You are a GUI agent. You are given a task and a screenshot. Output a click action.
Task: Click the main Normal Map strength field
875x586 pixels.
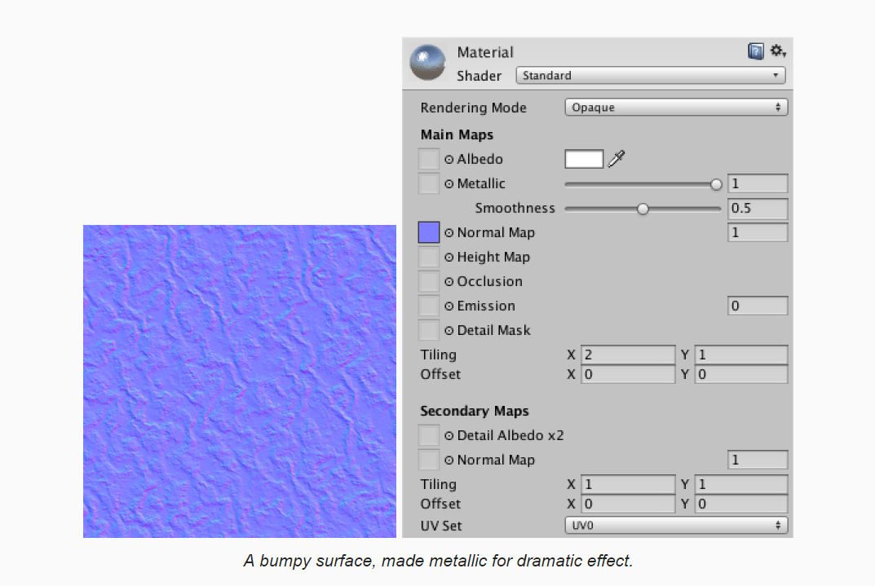click(758, 232)
